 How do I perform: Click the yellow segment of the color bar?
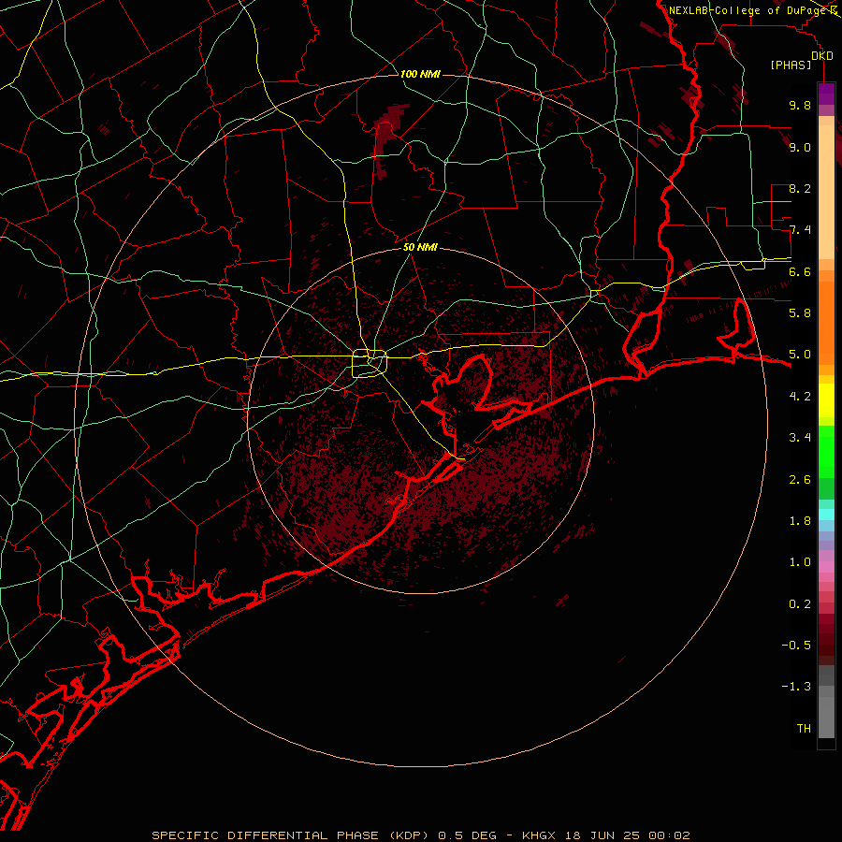826,400
